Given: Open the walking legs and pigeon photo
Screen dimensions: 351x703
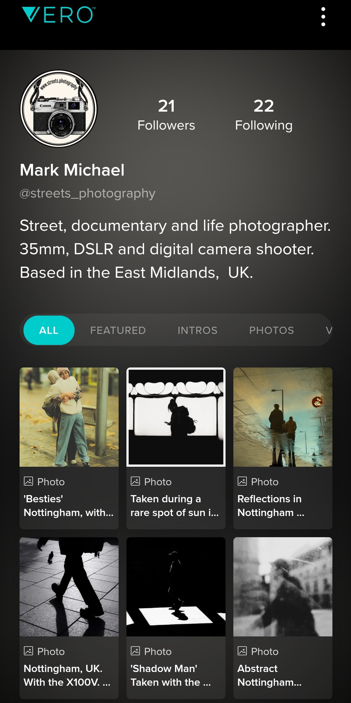Looking at the screenshot, I should [x=69, y=587].
